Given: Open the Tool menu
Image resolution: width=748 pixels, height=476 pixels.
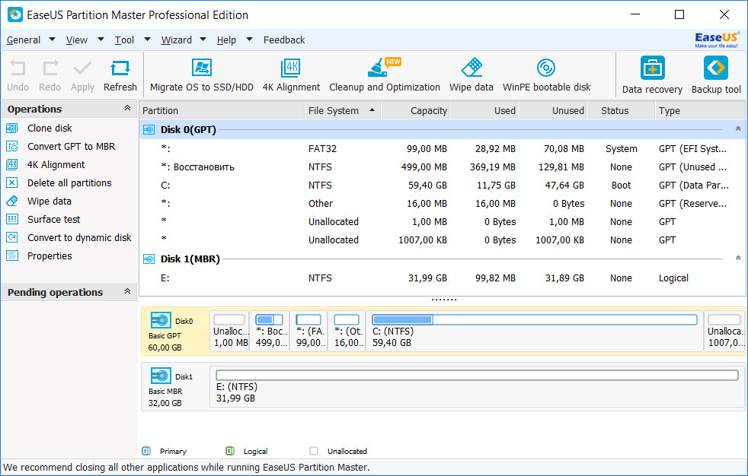Looking at the screenshot, I should [124, 40].
